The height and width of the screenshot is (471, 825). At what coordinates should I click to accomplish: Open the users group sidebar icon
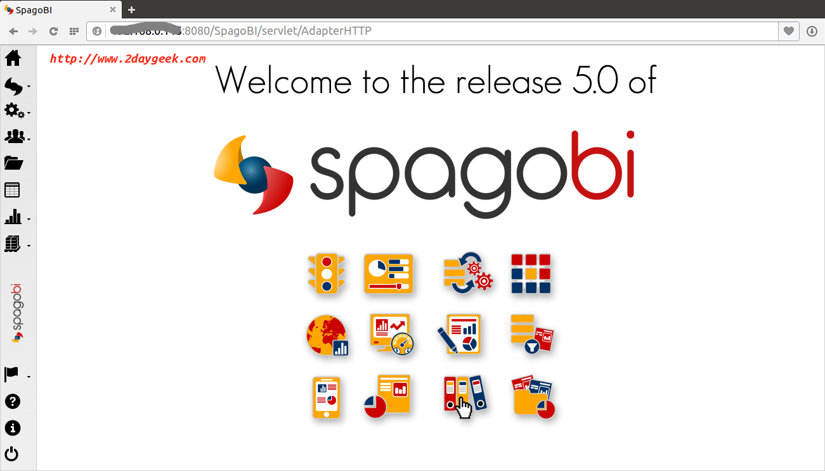pyautogui.click(x=14, y=136)
